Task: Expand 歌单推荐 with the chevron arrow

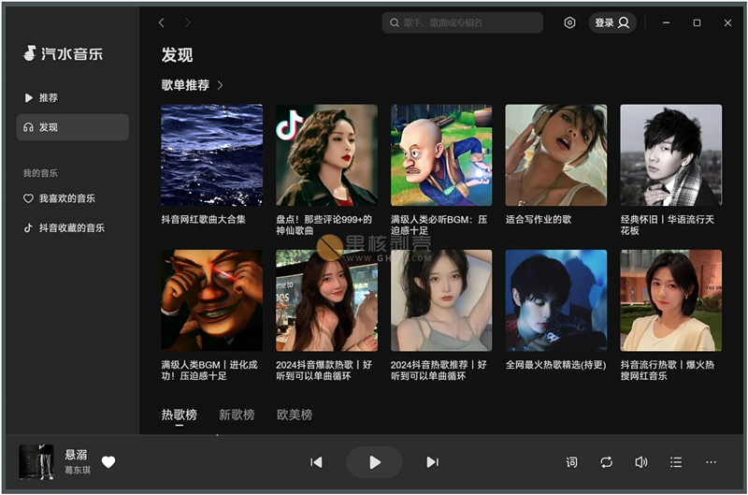Action: click(221, 85)
